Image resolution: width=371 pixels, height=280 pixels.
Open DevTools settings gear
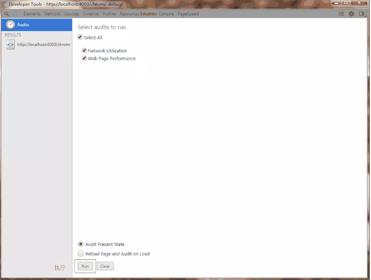click(x=351, y=14)
